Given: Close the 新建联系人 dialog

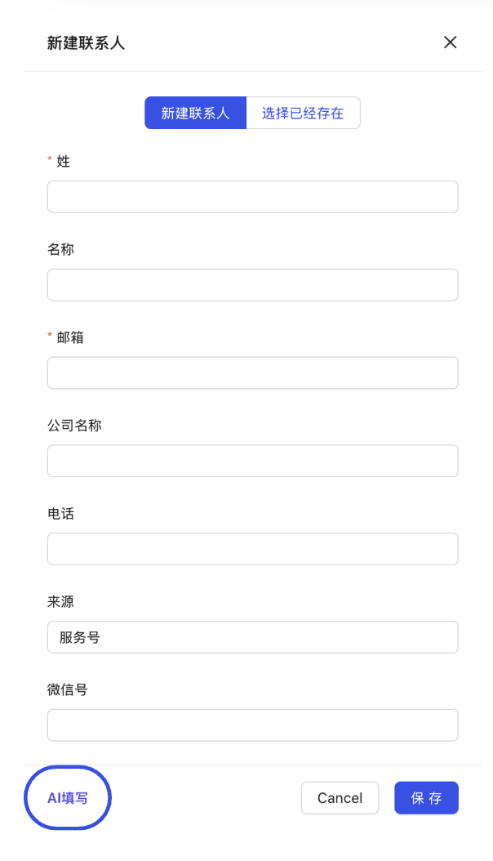Looking at the screenshot, I should [450, 42].
